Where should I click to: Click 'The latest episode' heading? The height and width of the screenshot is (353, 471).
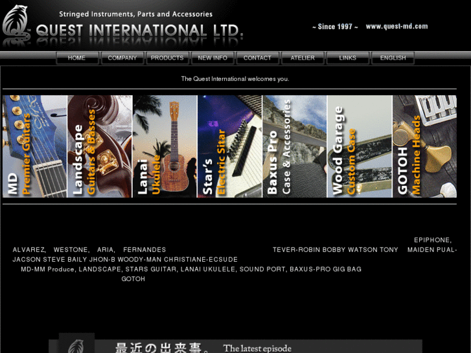click(x=257, y=348)
